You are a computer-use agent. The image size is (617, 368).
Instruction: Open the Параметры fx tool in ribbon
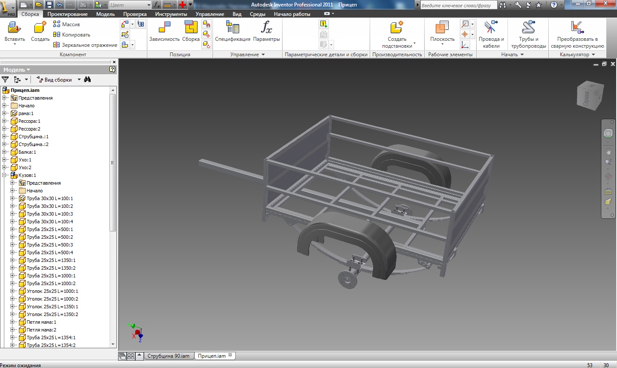click(x=266, y=32)
